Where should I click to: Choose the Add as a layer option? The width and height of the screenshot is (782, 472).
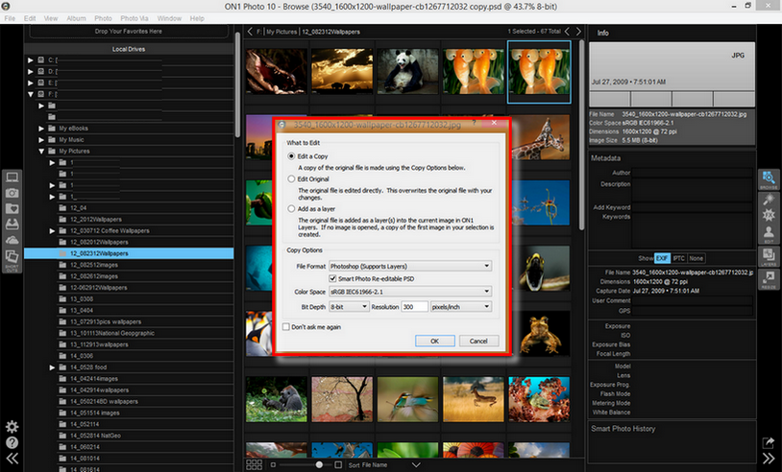(292, 207)
